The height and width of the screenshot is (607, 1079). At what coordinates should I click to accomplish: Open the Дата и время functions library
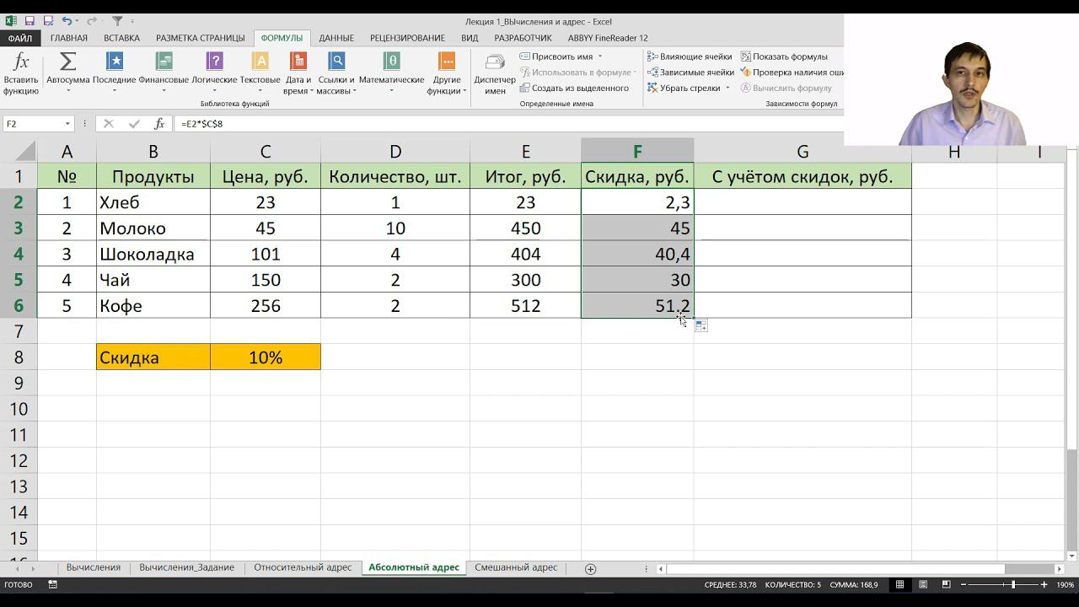coord(298,73)
